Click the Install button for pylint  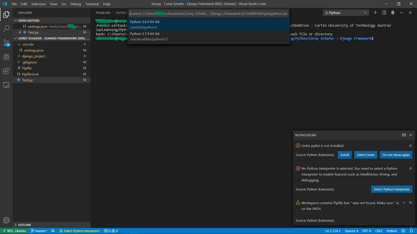(344, 155)
